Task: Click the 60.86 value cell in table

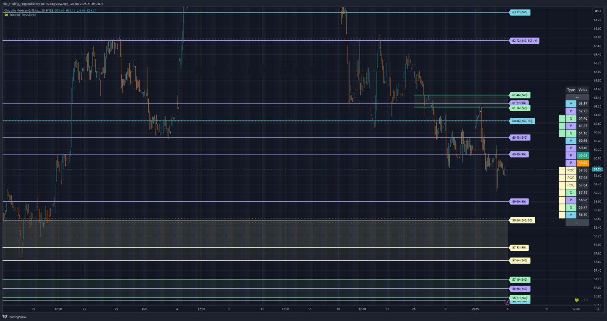Action: pyautogui.click(x=583, y=141)
